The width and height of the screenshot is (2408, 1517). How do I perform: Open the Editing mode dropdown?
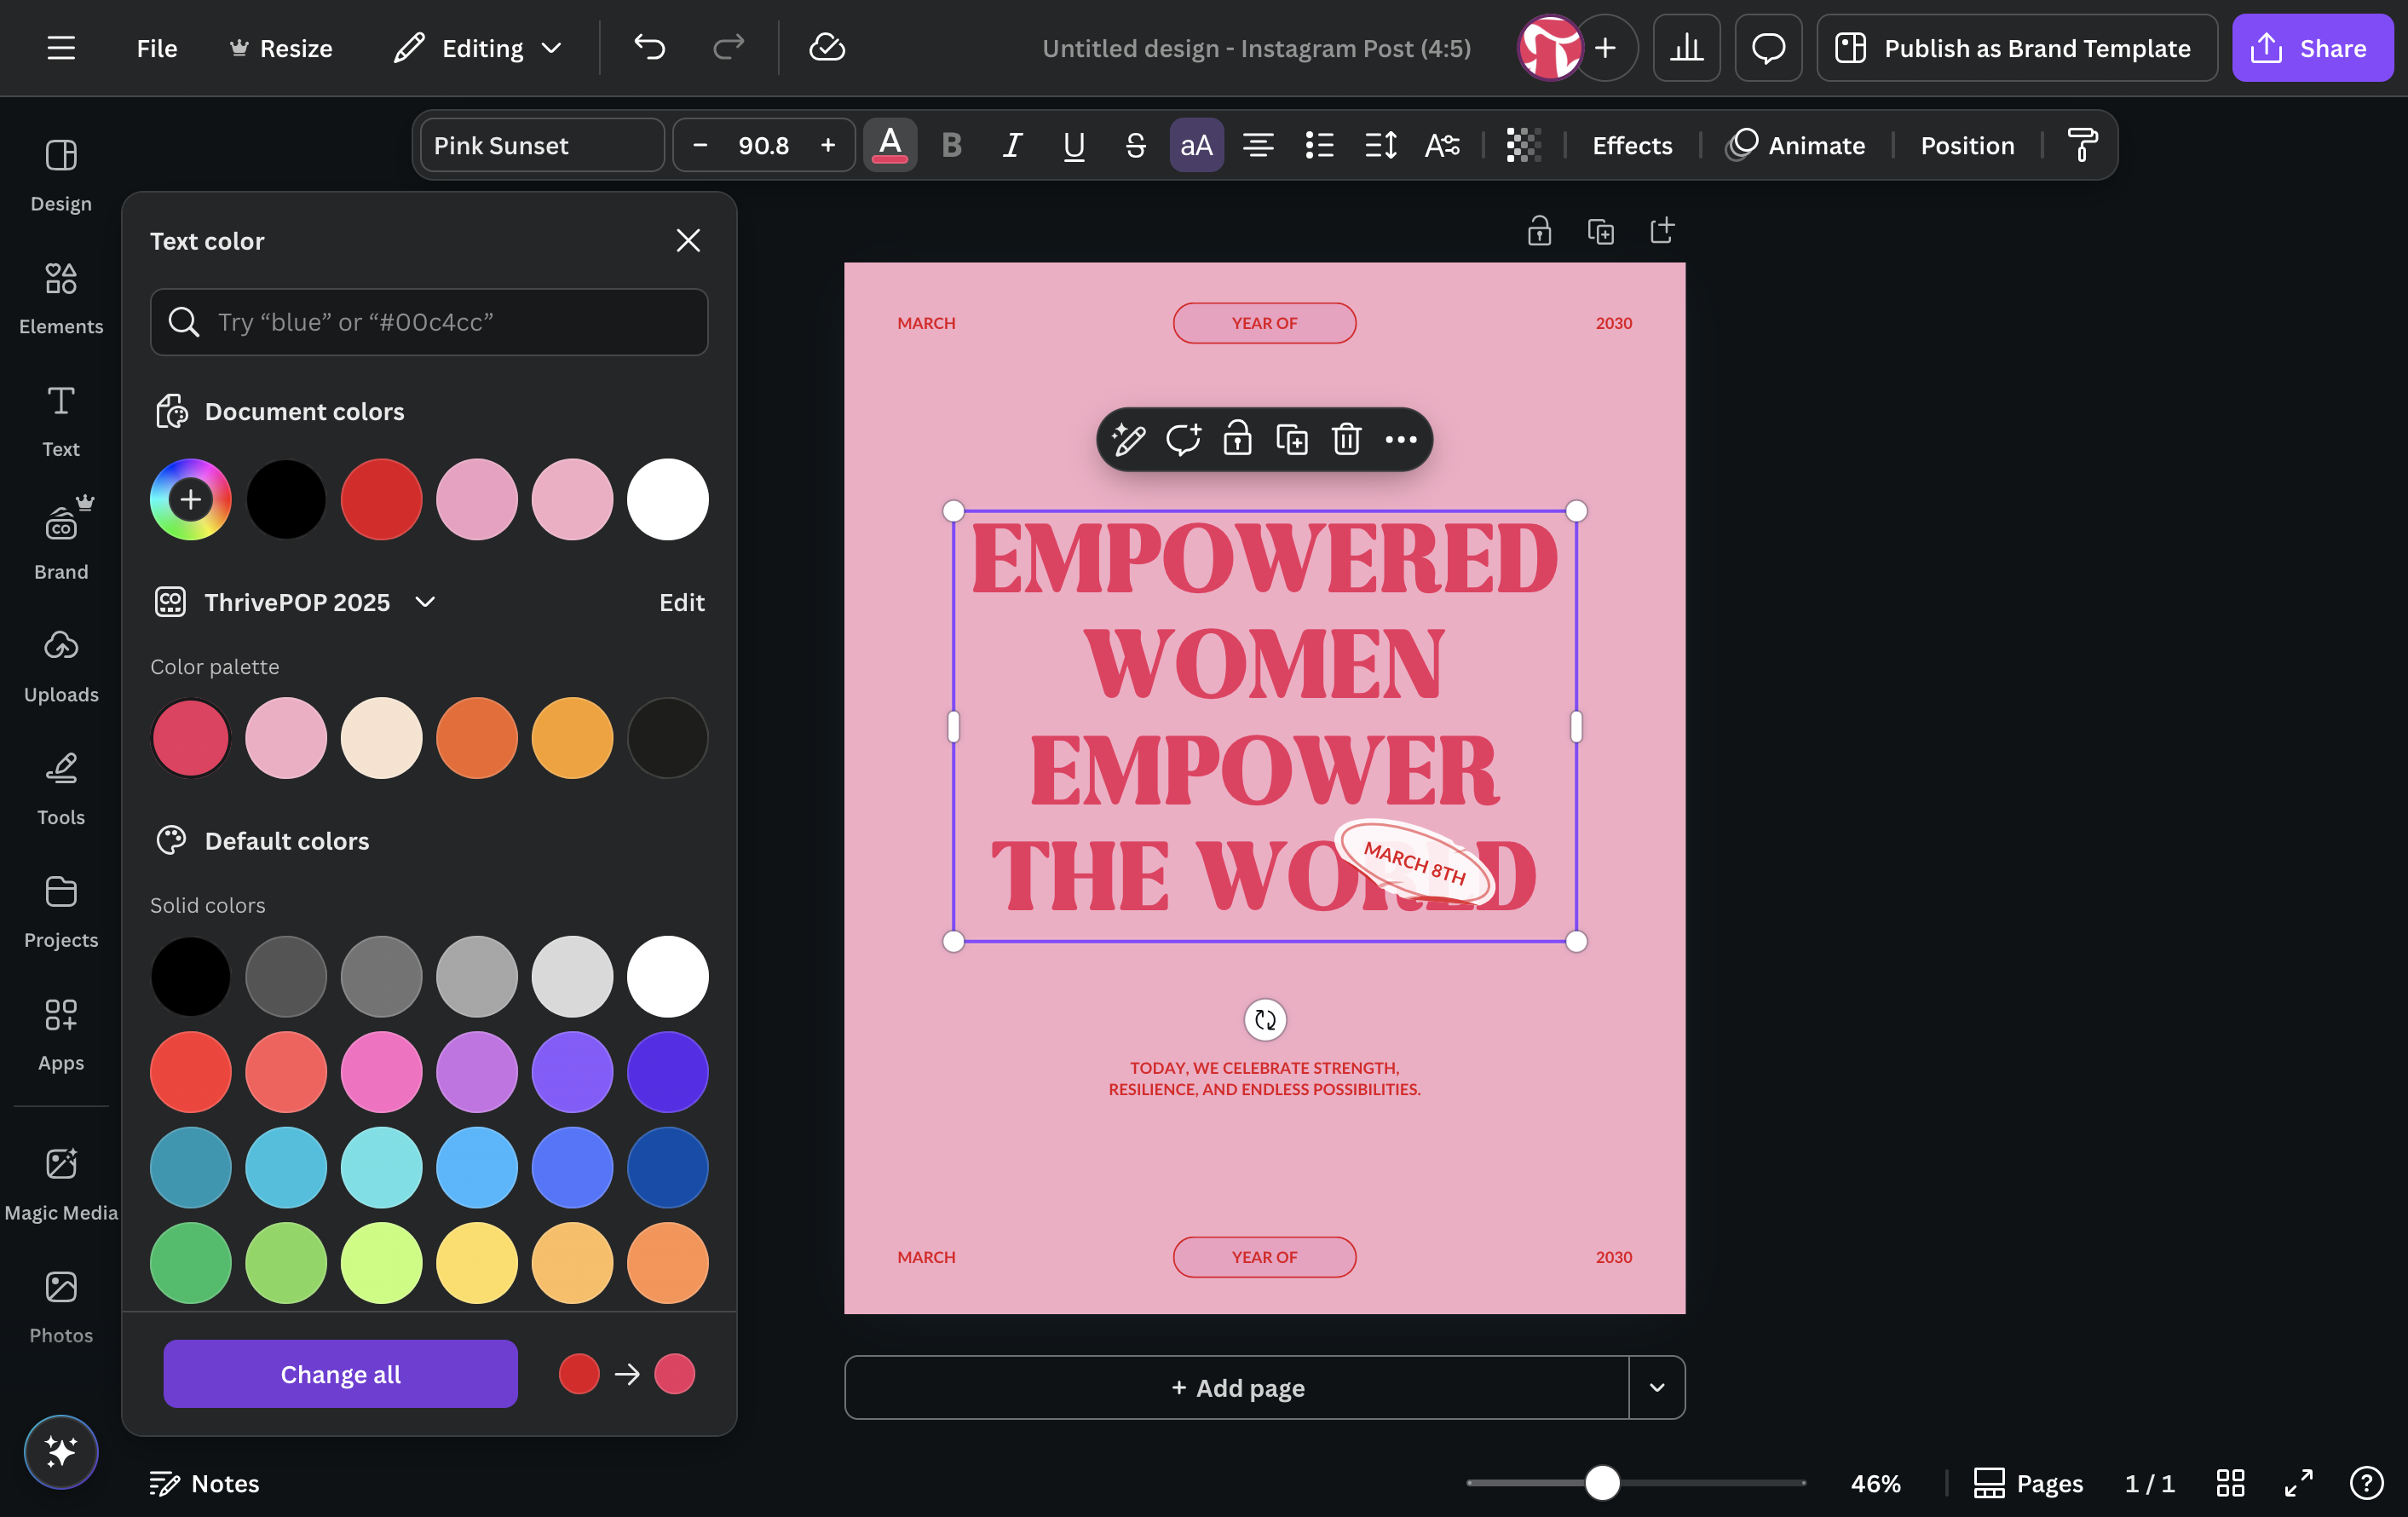479,47
